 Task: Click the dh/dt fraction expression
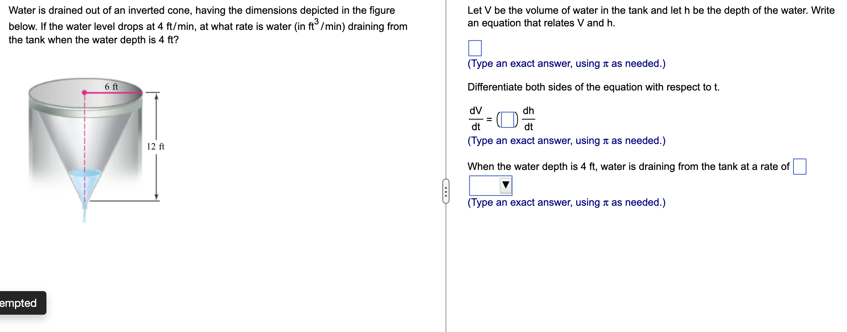click(528, 118)
